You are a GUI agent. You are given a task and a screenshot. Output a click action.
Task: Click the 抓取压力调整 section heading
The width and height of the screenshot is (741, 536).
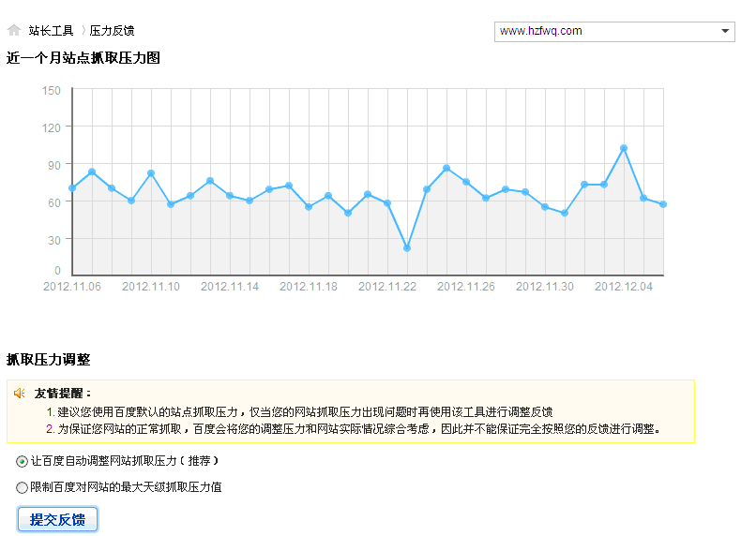49,359
